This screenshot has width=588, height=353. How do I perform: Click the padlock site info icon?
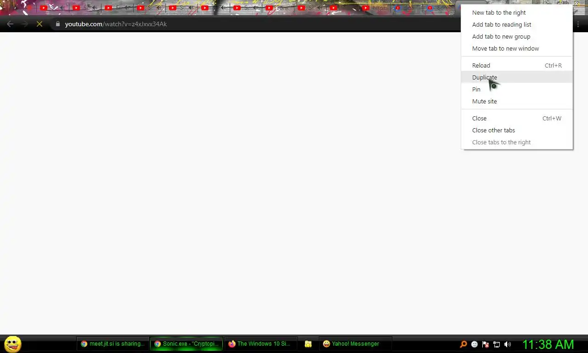[x=57, y=24]
